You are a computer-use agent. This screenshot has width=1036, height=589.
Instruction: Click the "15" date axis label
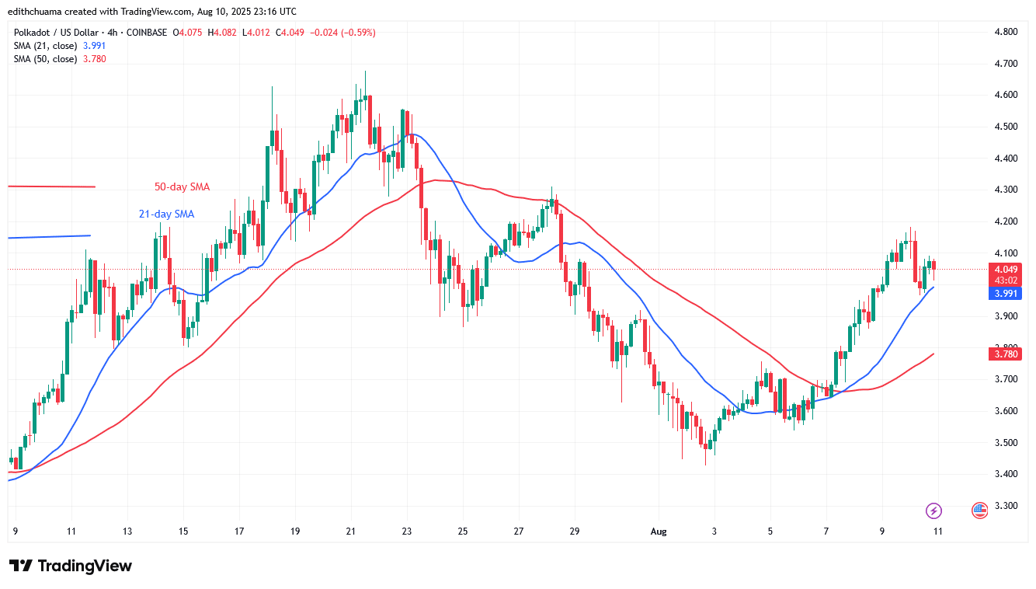pos(183,531)
